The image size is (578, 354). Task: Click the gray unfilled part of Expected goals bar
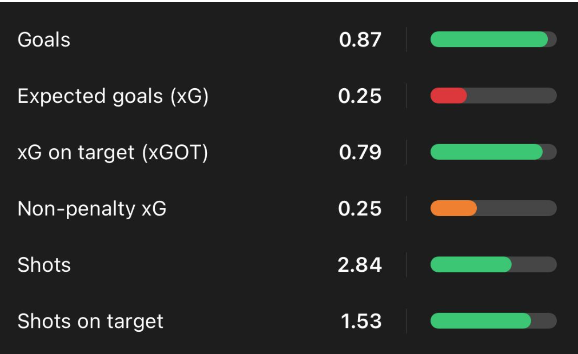coord(511,96)
